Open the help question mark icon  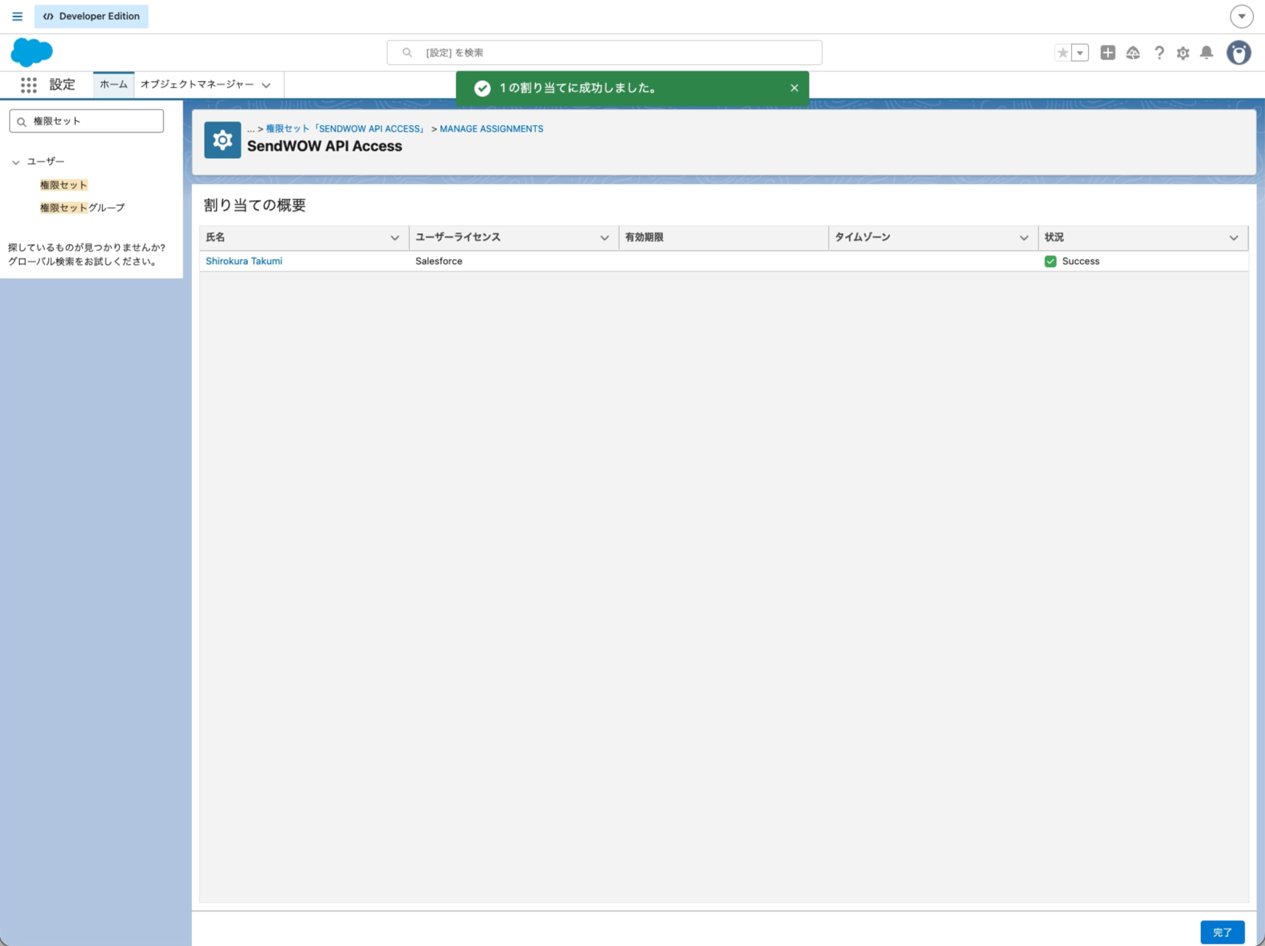click(1159, 53)
